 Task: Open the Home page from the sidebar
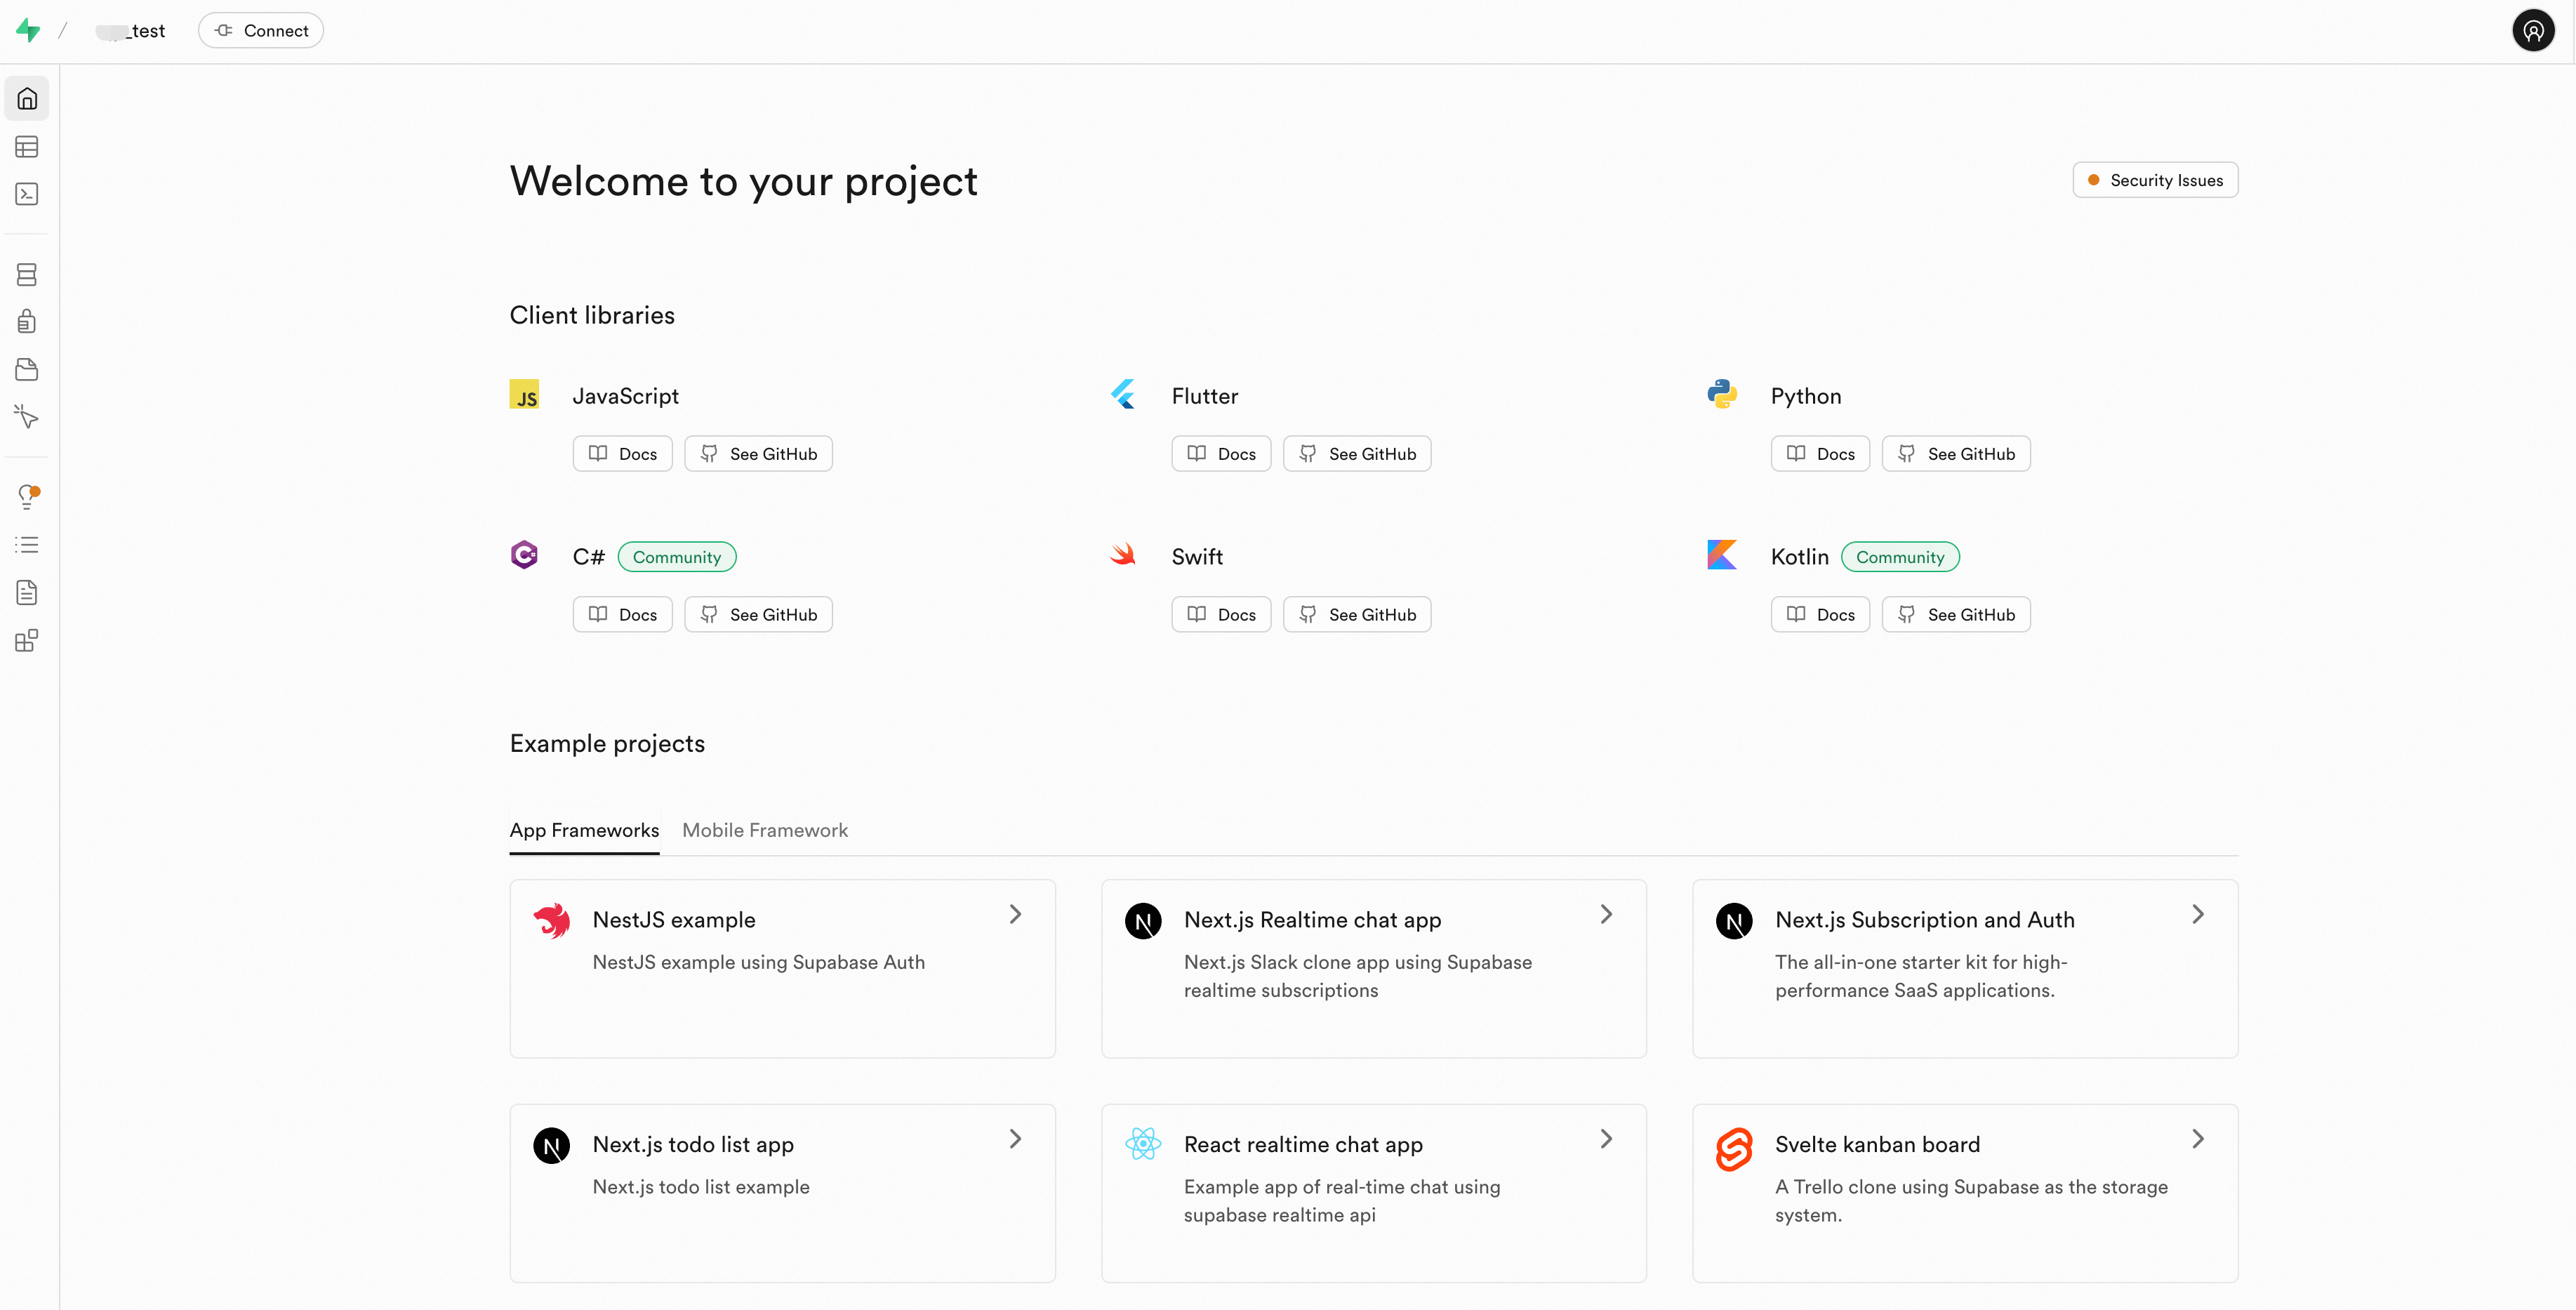[27, 99]
